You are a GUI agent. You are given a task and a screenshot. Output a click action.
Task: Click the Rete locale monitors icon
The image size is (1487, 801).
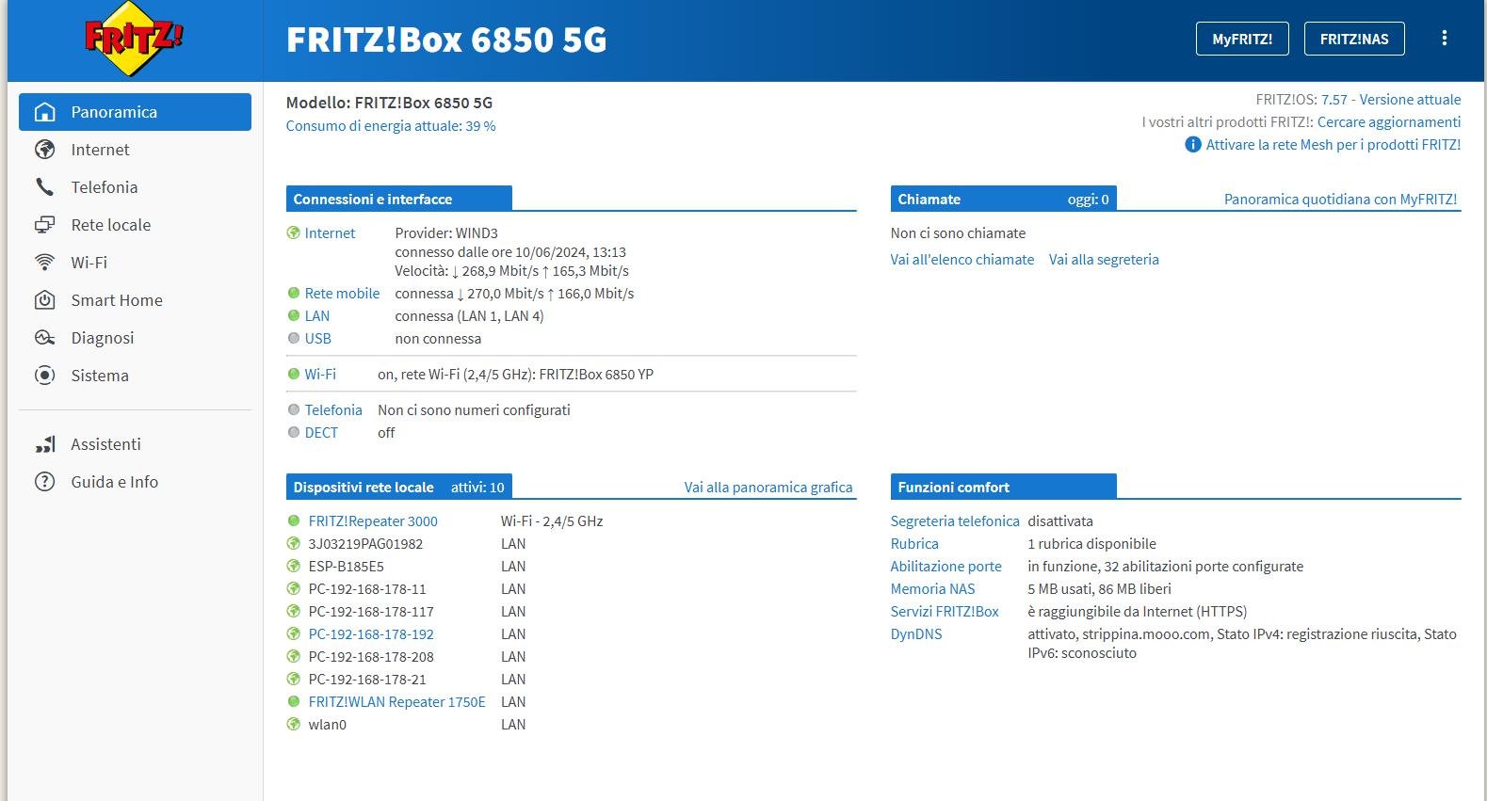44,225
